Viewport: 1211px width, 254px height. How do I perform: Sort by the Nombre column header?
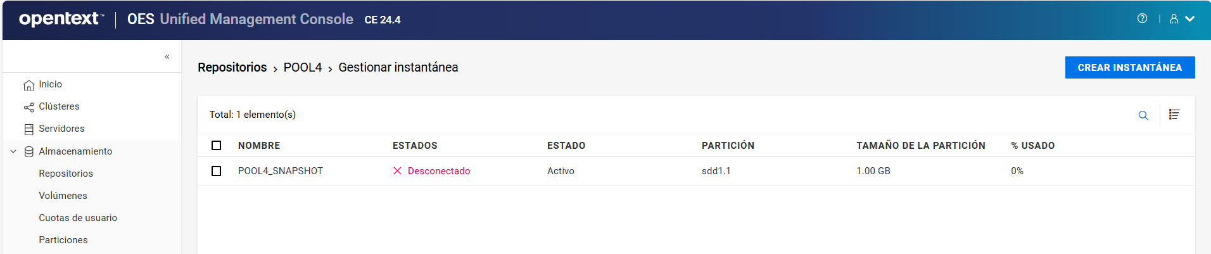[x=259, y=146]
